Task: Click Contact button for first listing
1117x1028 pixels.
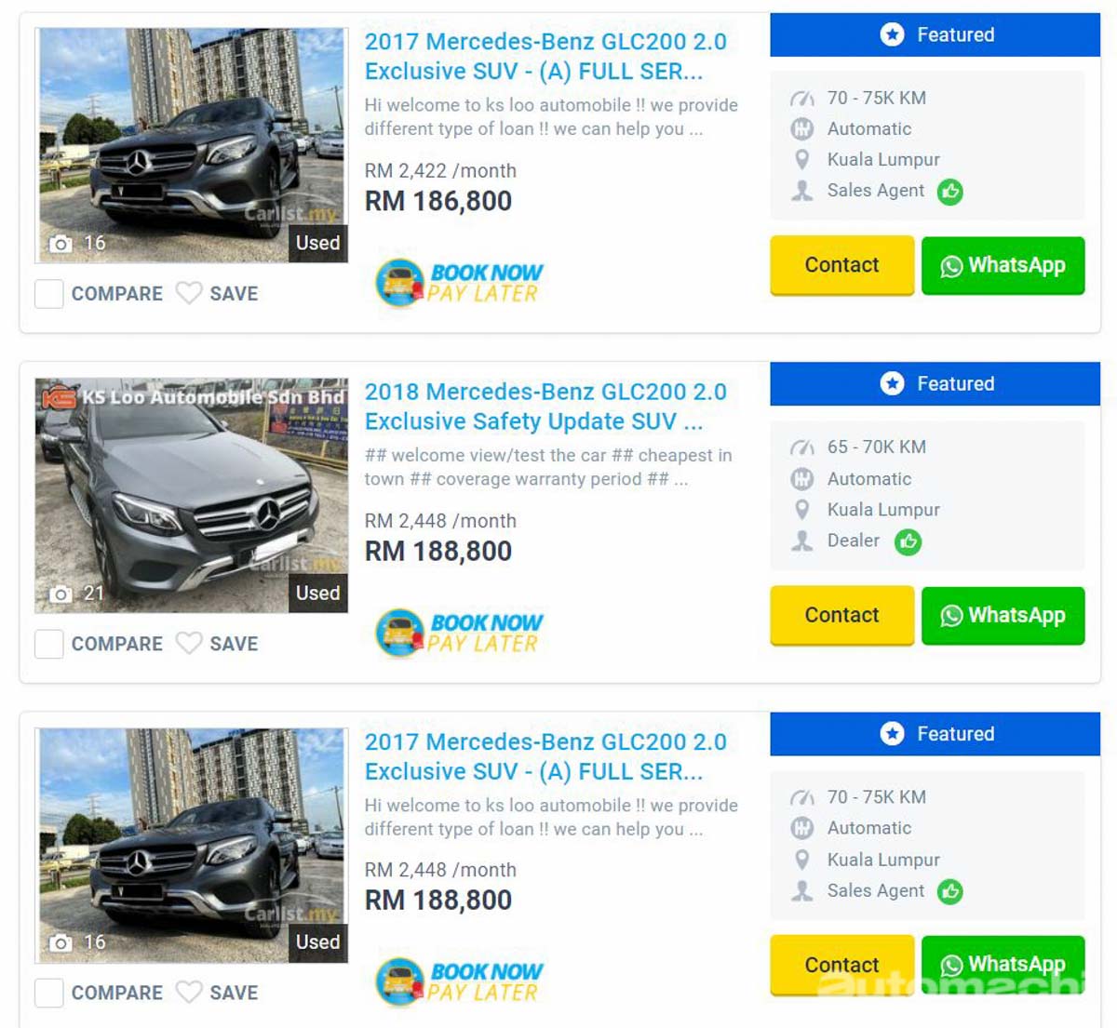Action: [841, 265]
